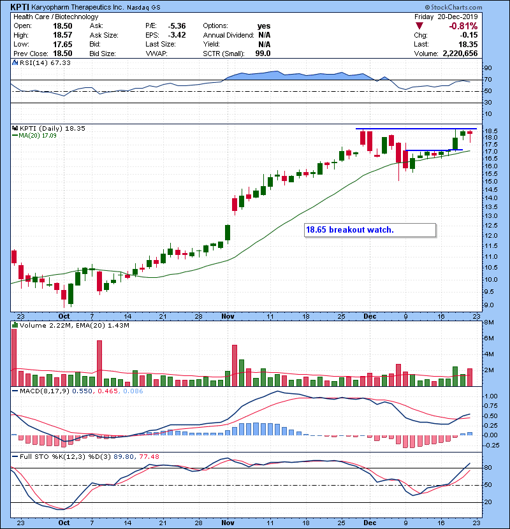Click the tall red early-November volume bar
Screen dimensions: 510x529
point(235,365)
